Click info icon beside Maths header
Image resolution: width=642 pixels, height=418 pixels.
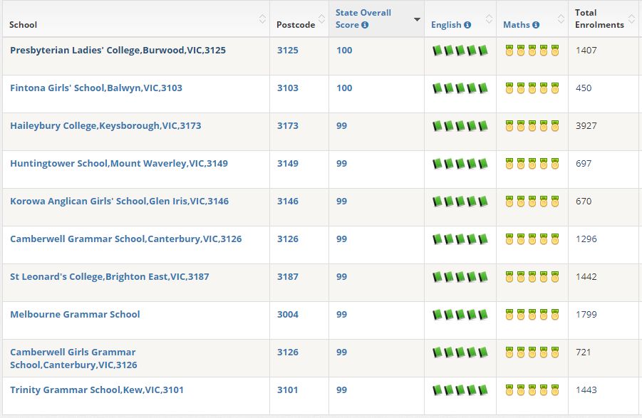536,25
